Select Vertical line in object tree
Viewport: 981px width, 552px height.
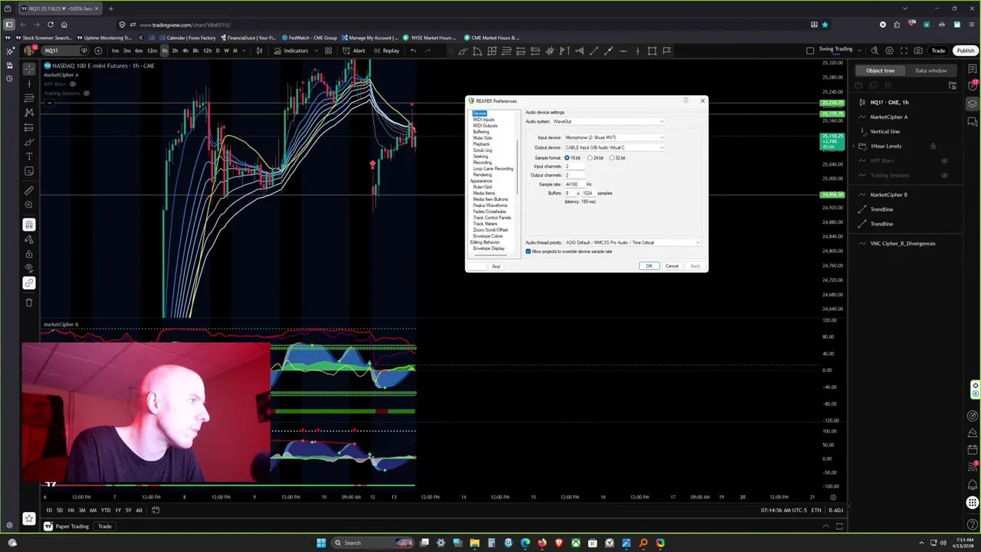tap(884, 132)
